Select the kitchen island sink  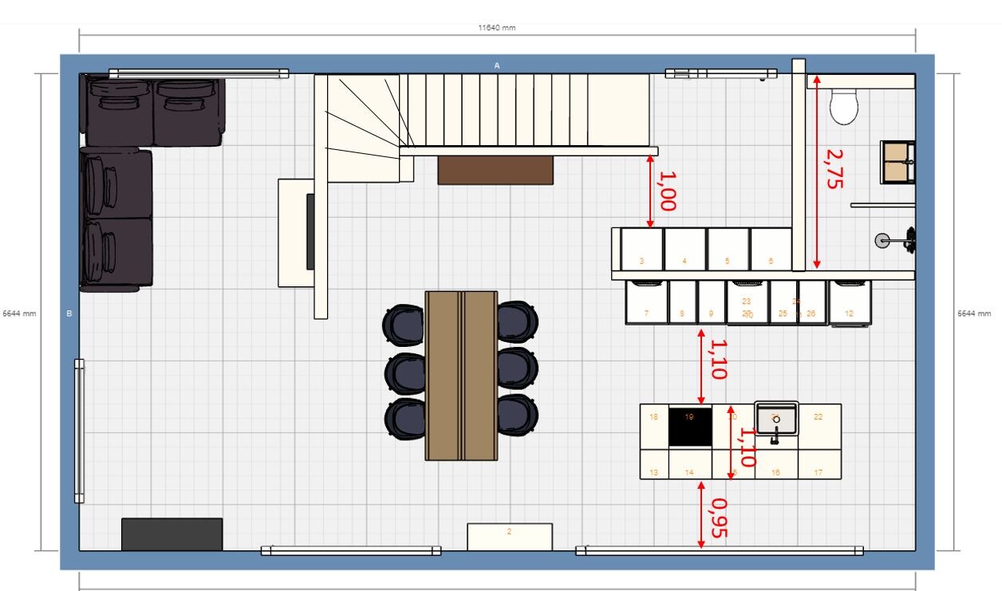pos(776,419)
